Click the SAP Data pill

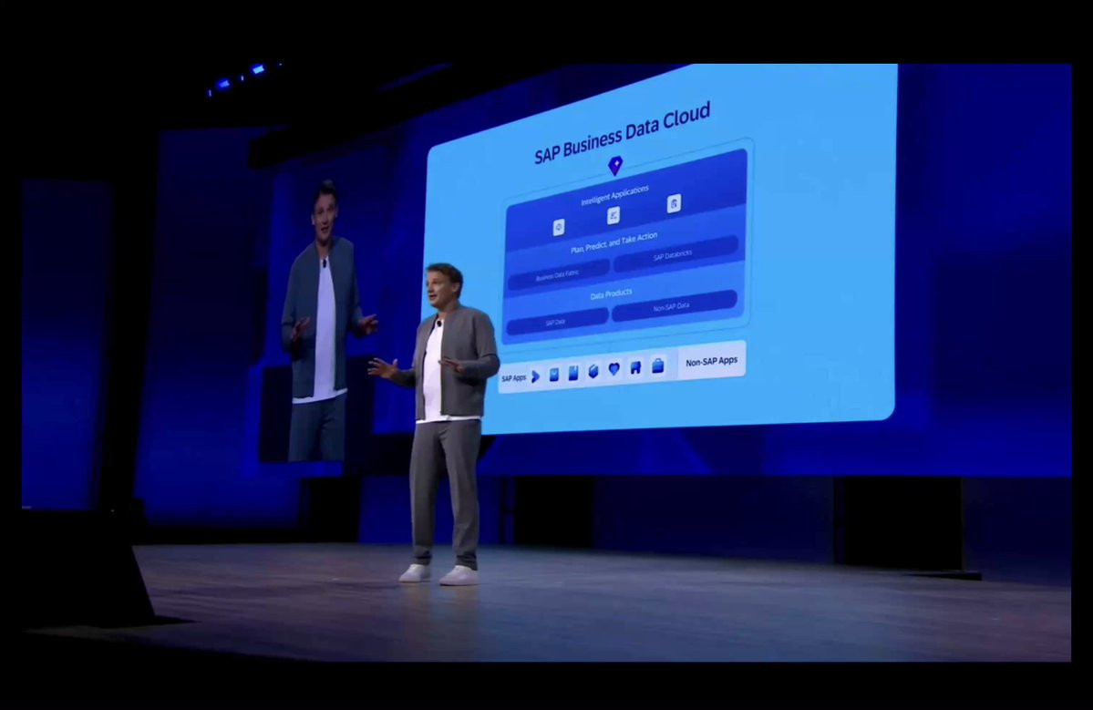pos(556,322)
